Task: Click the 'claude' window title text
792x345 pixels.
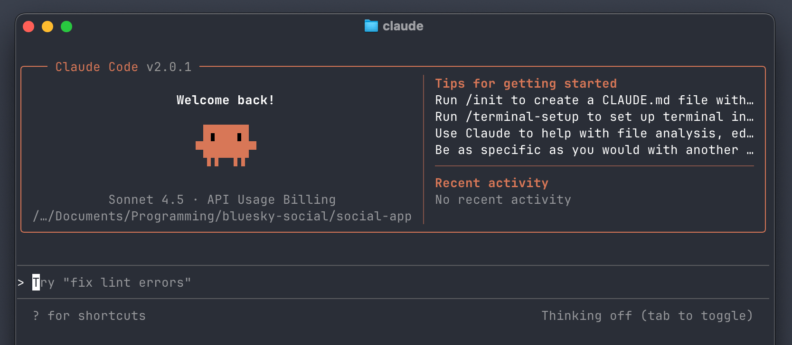Action: [403, 26]
